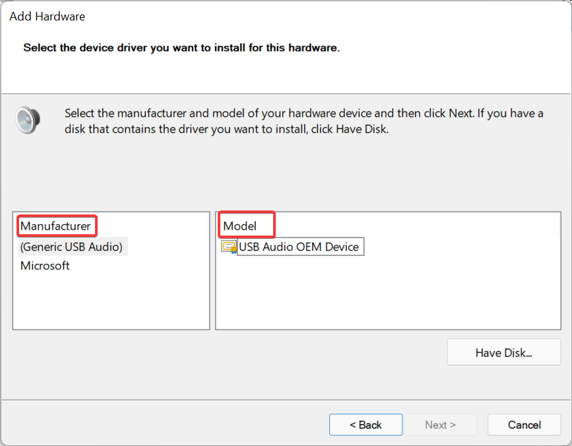This screenshot has width=572, height=446.
Task: Click the USB Audio OEM Device driver icon
Action: (229, 247)
